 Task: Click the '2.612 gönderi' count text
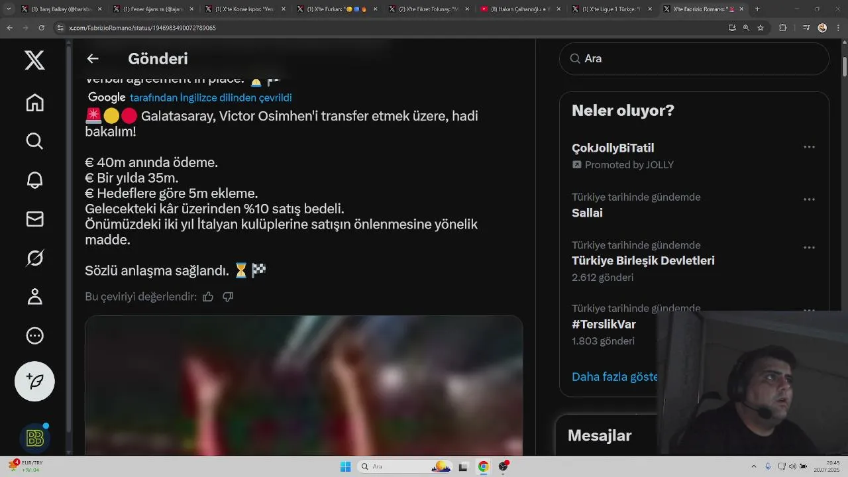coord(603,277)
